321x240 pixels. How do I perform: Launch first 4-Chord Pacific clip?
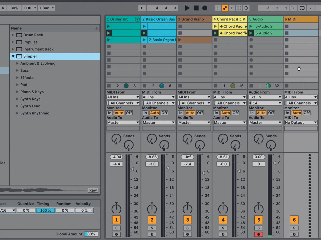pyautogui.click(x=215, y=26)
